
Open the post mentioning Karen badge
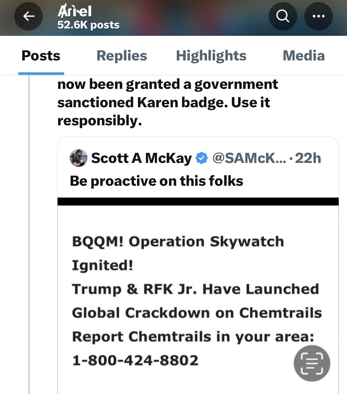(x=168, y=102)
